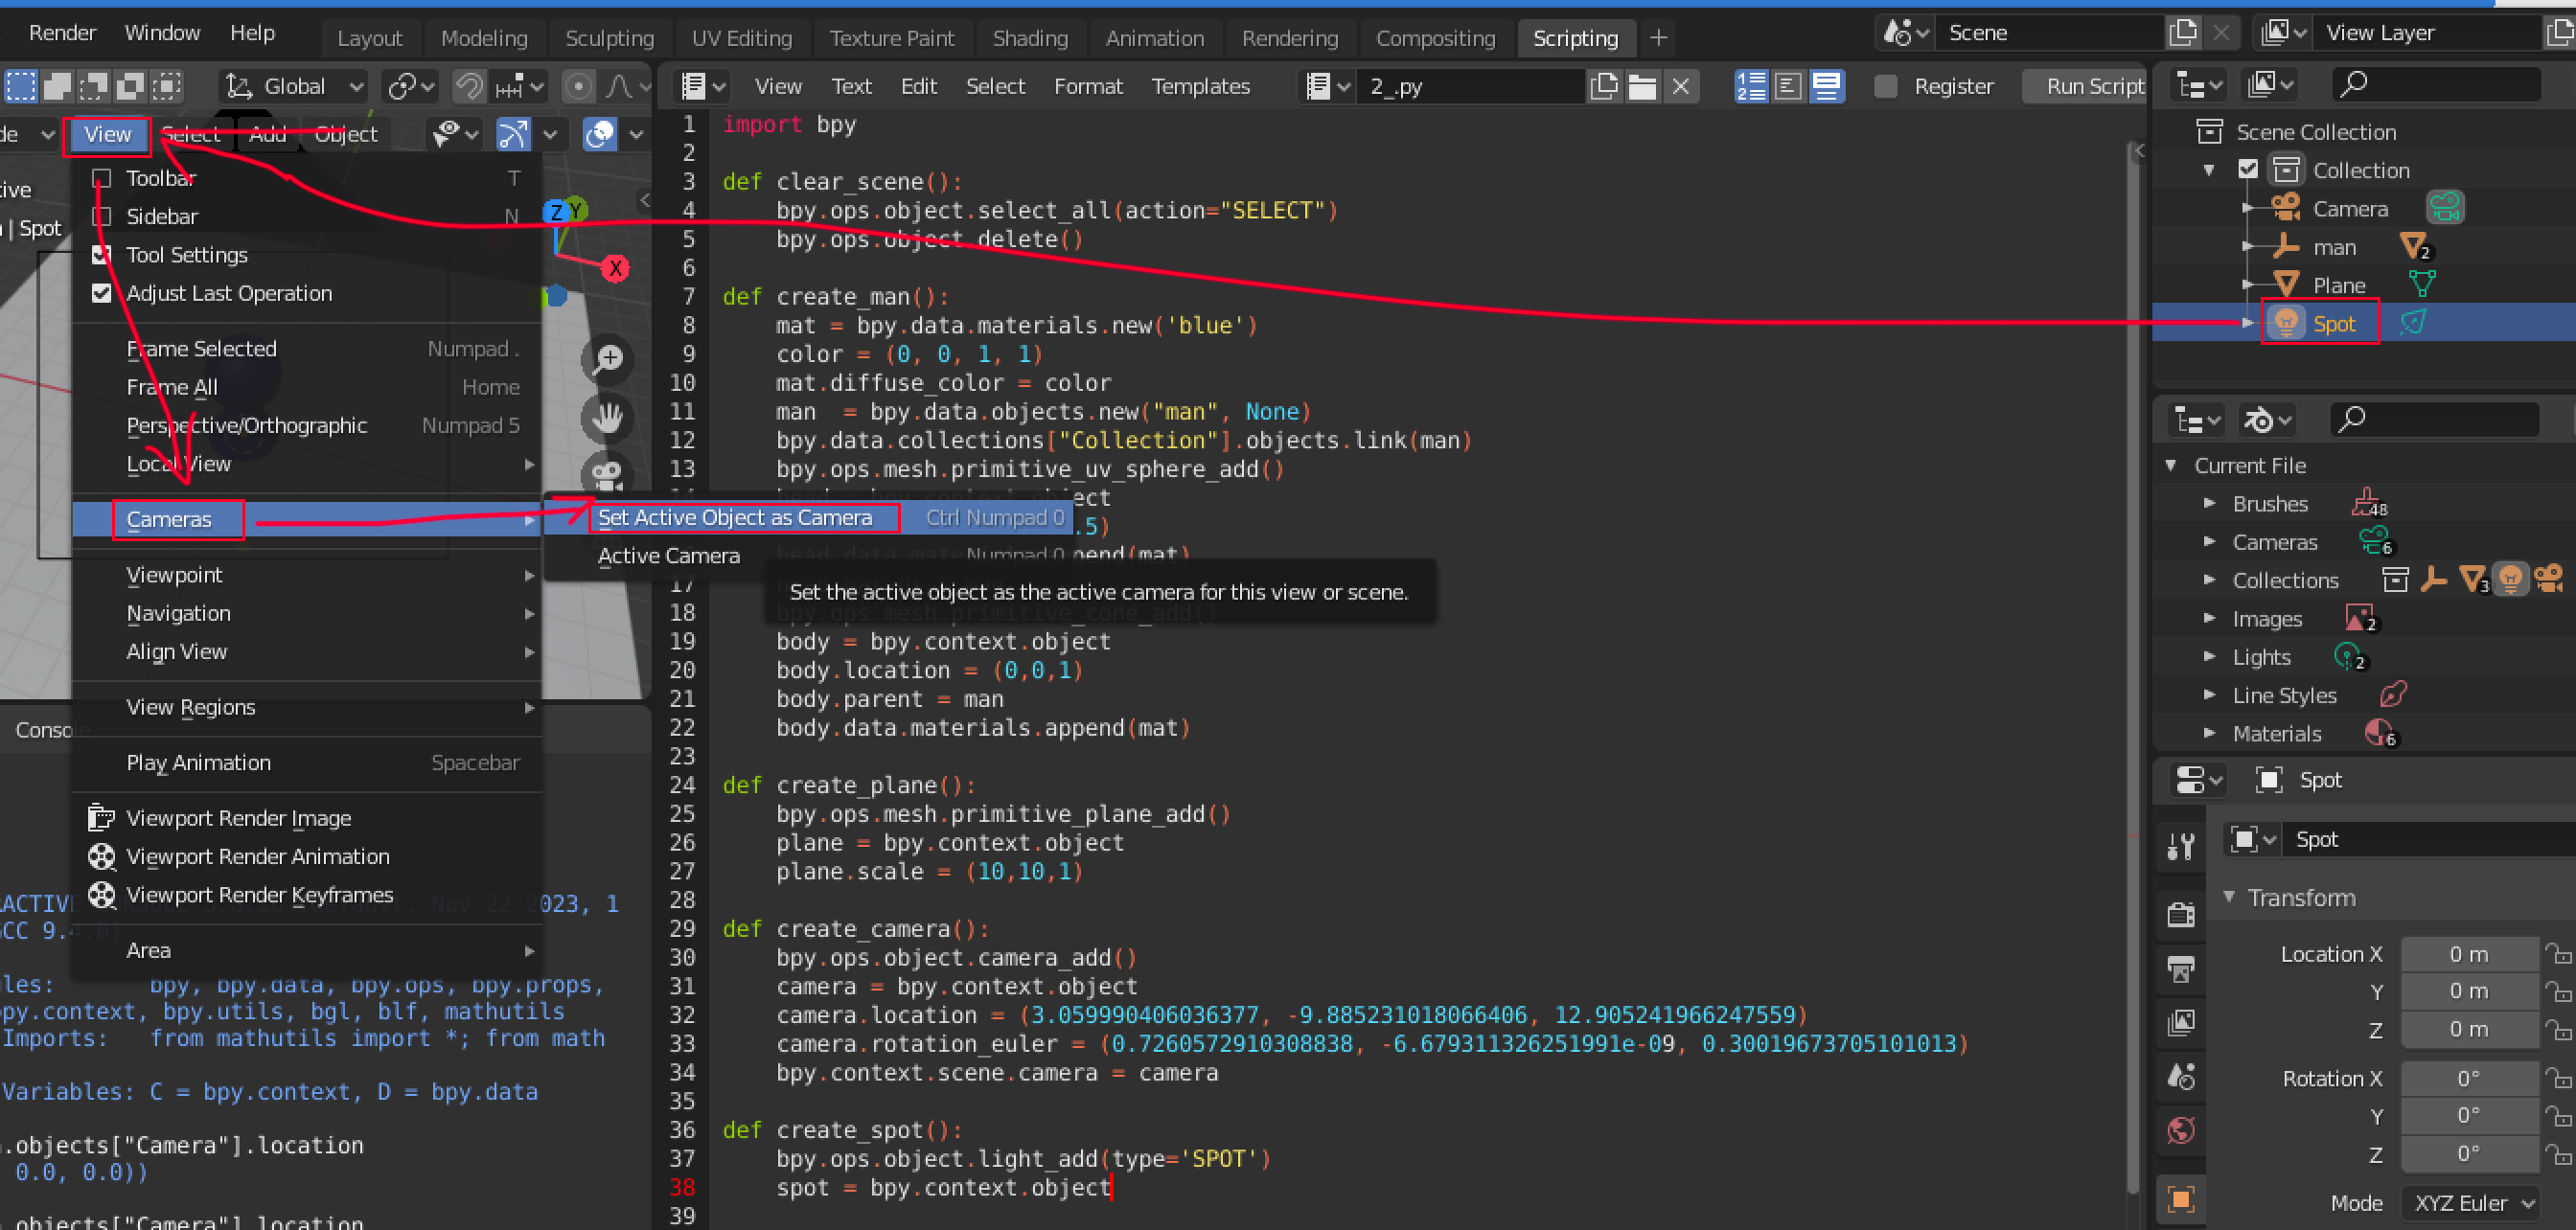The height and width of the screenshot is (1230, 2576).
Task: Open the View Layer properties tab icon
Action: (x=2181, y=1023)
